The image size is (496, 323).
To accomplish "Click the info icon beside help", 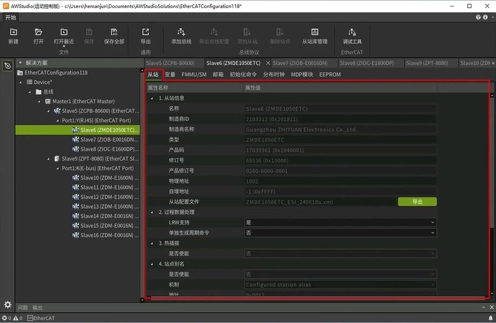I will (485, 17).
